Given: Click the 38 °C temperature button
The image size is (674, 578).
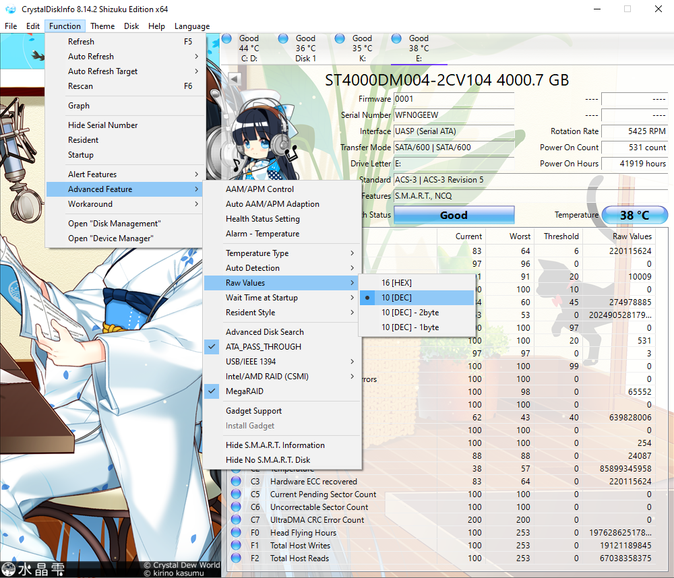Looking at the screenshot, I should [x=634, y=216].
